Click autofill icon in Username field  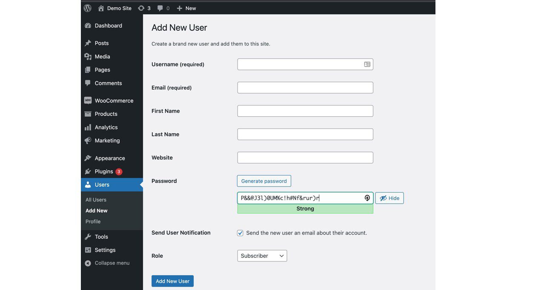click(x=367, y=64)
